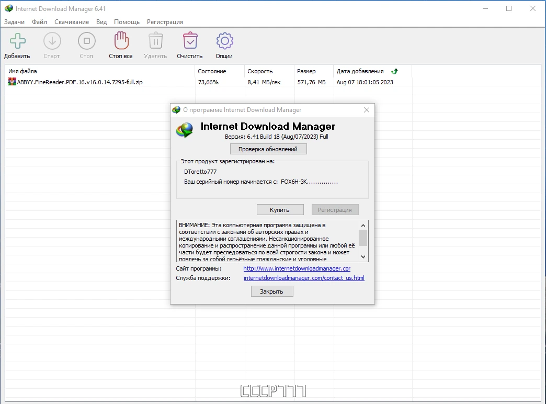
Task: Click the green sort arrow in Дата добавления
Action: pos(394,71)
